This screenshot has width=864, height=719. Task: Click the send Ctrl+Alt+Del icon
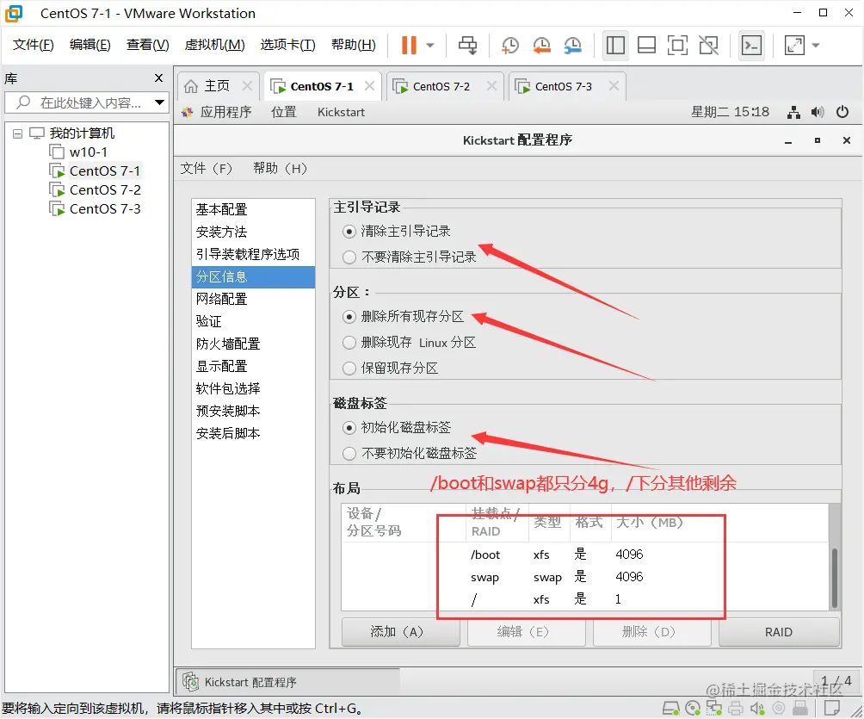(468, 46)
